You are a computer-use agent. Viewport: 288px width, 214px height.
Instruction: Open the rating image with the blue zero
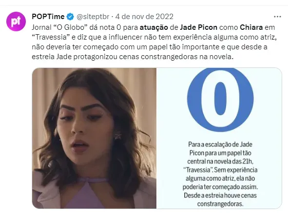(219, 138)
